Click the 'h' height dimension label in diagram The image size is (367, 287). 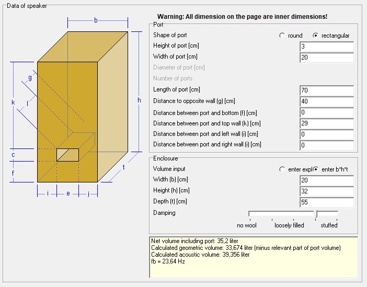[139, 100]
